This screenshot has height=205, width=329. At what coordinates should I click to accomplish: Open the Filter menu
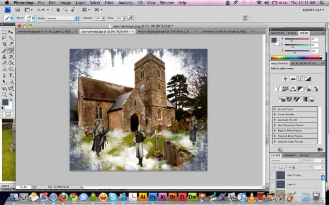(109, 3)
